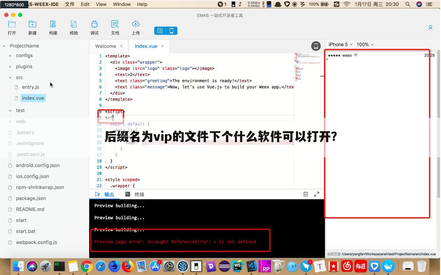The height and width of the screenshot is (275, 441).
Task: Open the 文件 menu
Action: pos(69,4)
